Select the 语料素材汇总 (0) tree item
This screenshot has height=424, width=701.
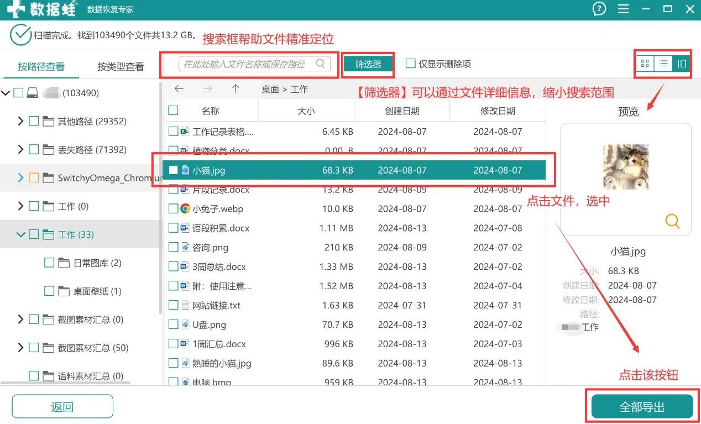(91, 376)
